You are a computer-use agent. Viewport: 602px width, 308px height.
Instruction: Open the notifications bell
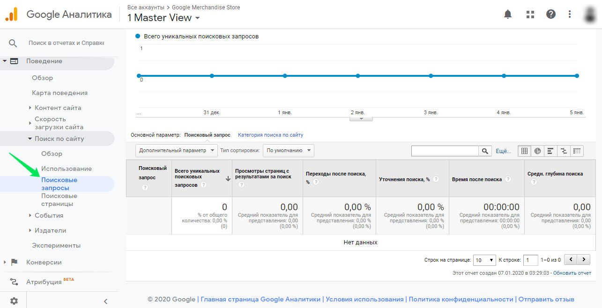[508, 14]
